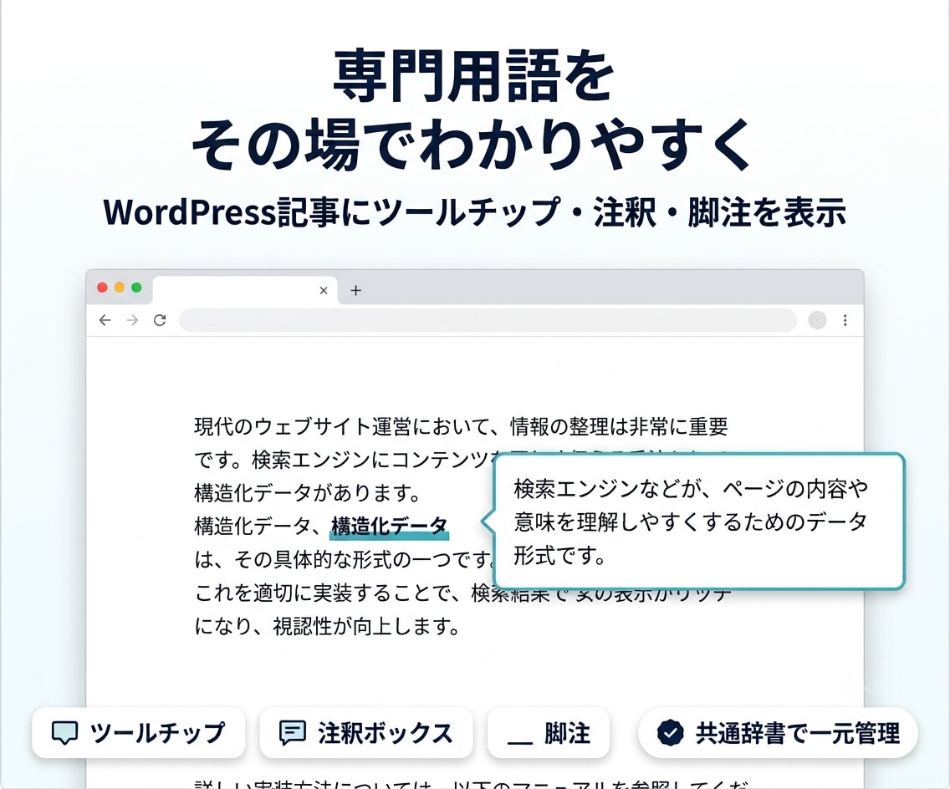Select the blank browser tab
950x789 pixels.
pos(245,290)
